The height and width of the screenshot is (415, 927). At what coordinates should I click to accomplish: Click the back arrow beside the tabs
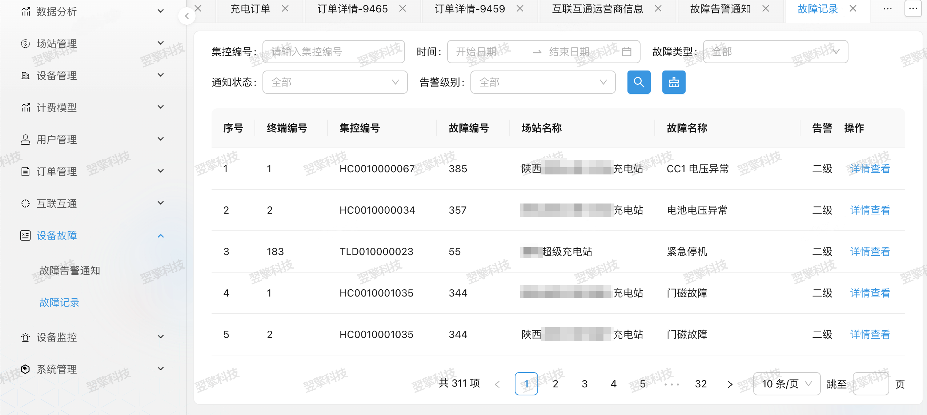(x=187, y=16)
